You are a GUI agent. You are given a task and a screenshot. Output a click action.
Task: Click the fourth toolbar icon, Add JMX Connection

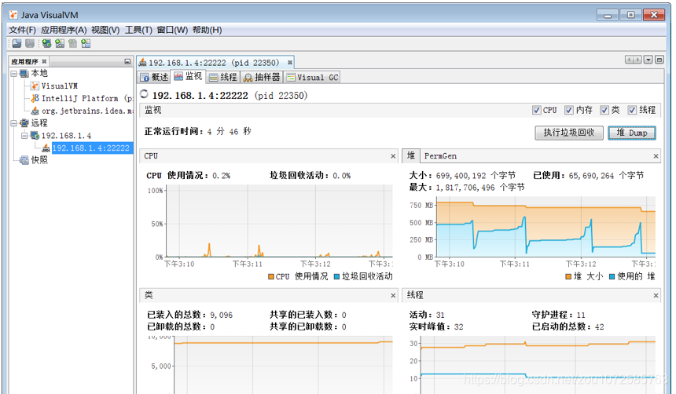pos(60,43)
